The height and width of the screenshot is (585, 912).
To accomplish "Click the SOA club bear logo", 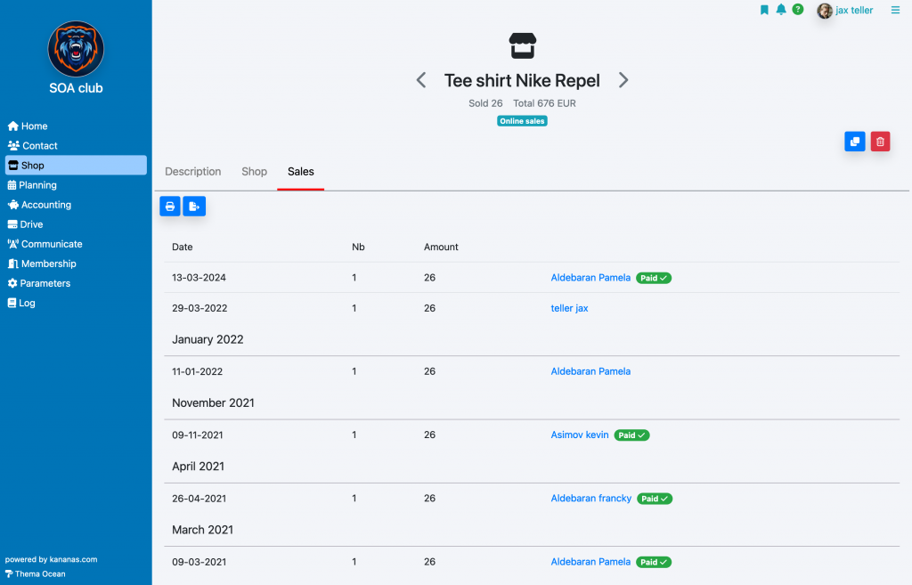I will coord(76,50).
